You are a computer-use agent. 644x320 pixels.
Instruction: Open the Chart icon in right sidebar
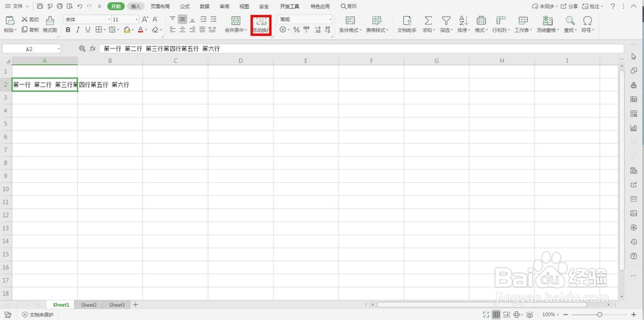coord(633,127)
